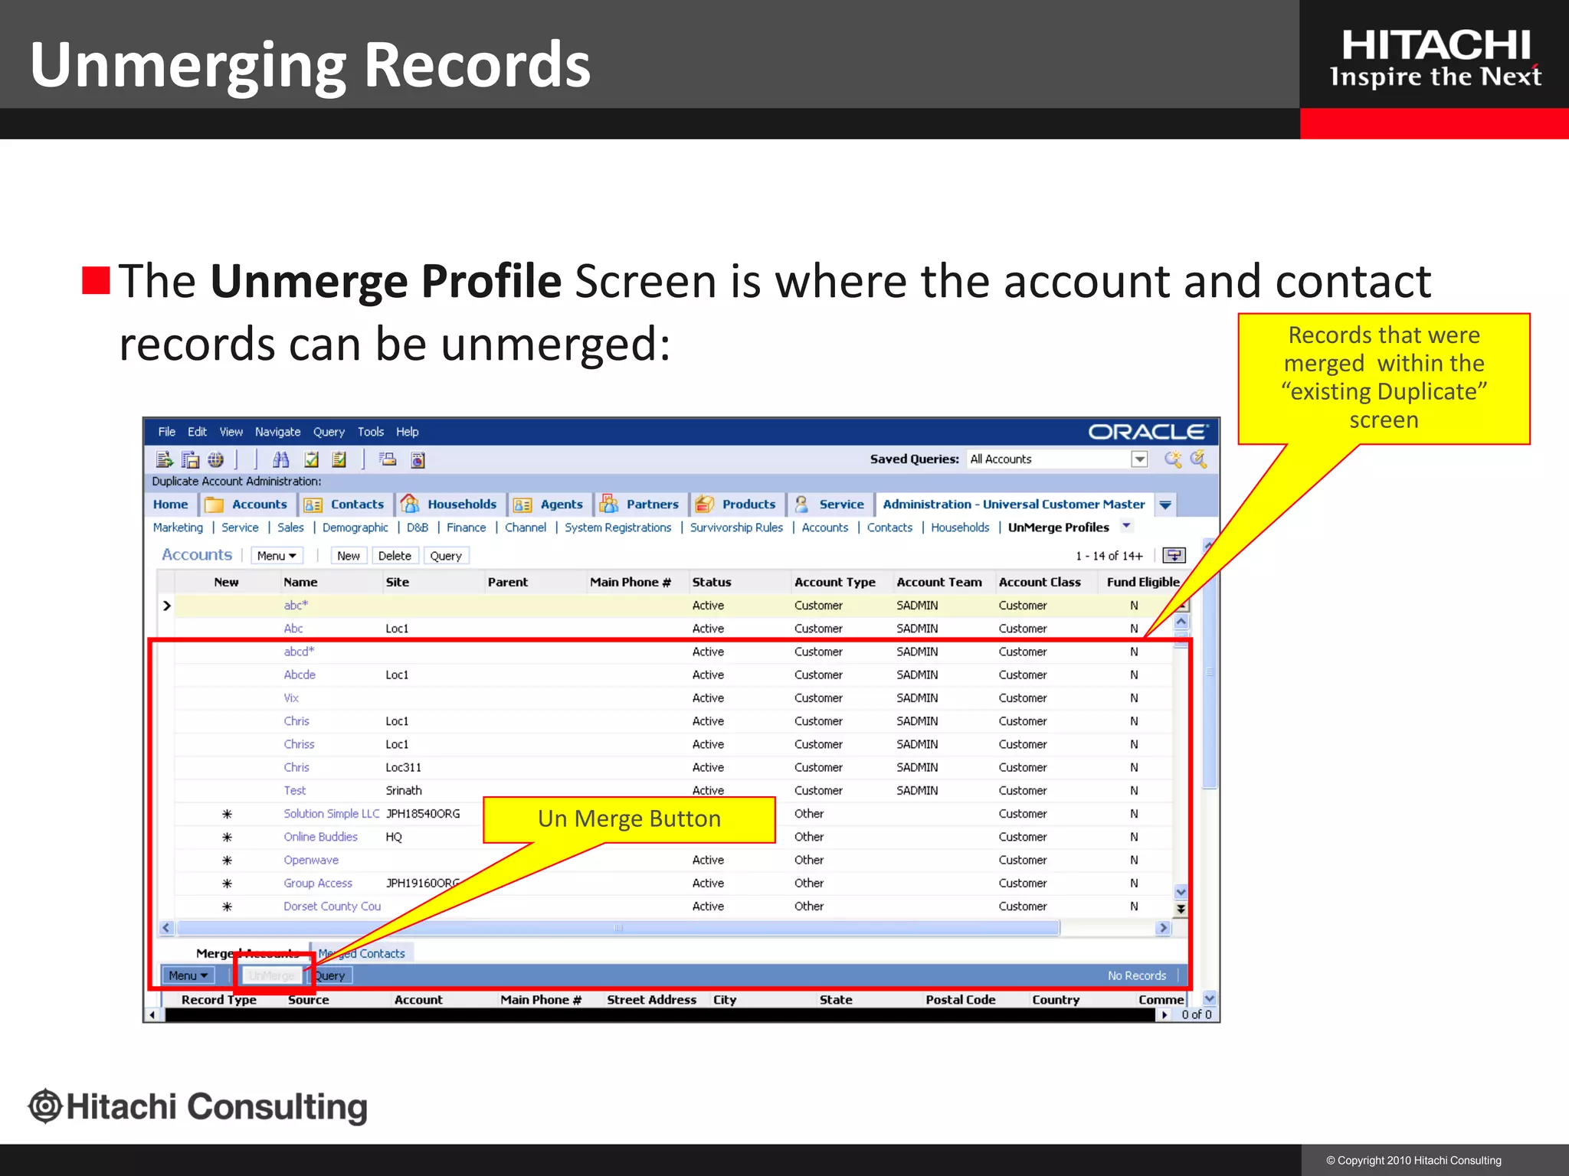
Task: Click the Accounts list horizontal scrollbar thumb
Action: [x=618, y=928]
